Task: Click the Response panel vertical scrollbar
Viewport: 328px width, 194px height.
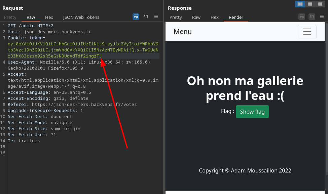Action: [x=326, y=101]
